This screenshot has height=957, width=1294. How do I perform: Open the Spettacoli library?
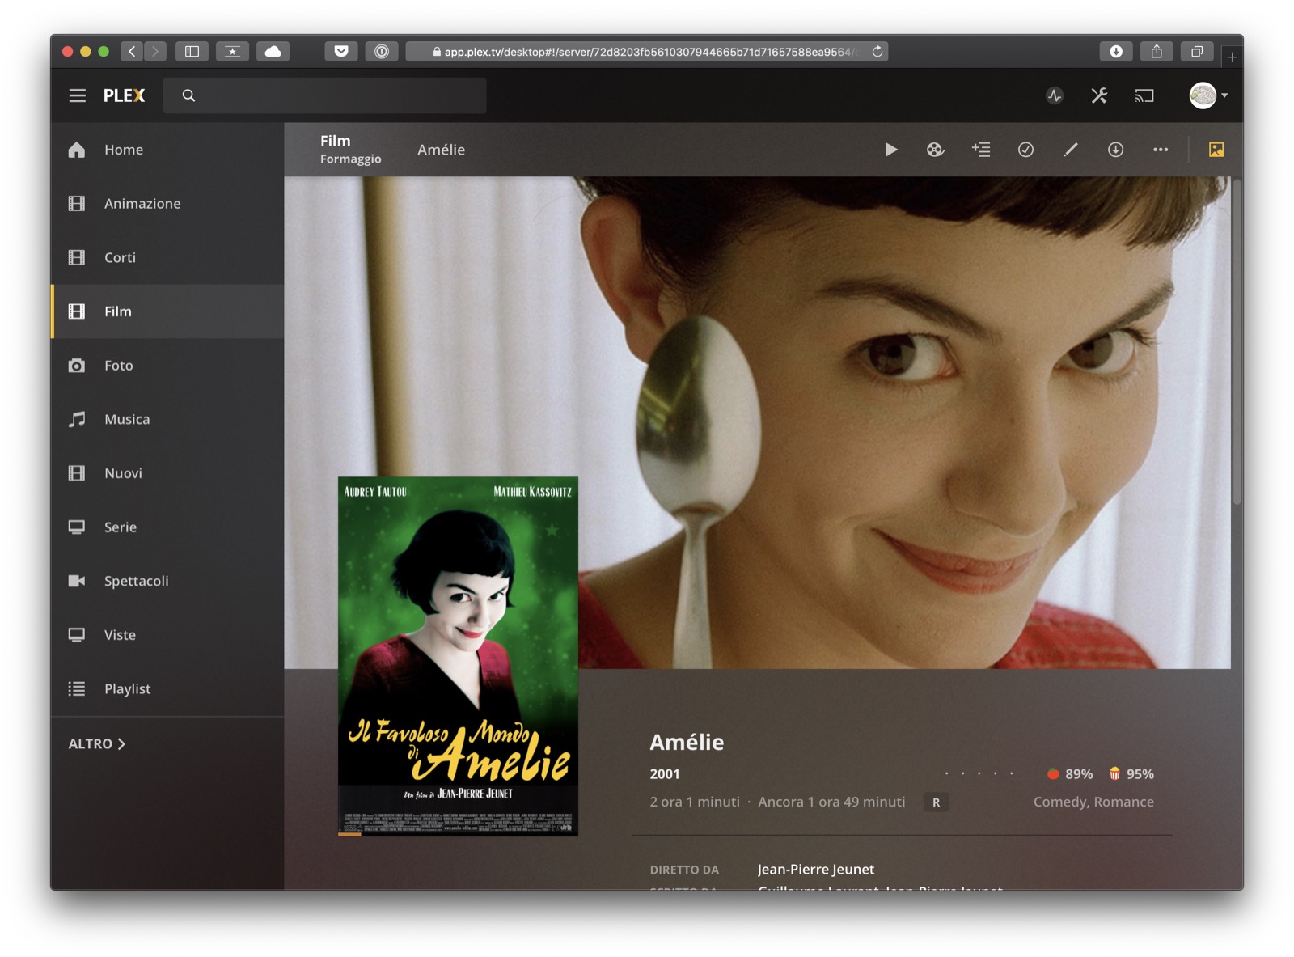tap(167, 581)
